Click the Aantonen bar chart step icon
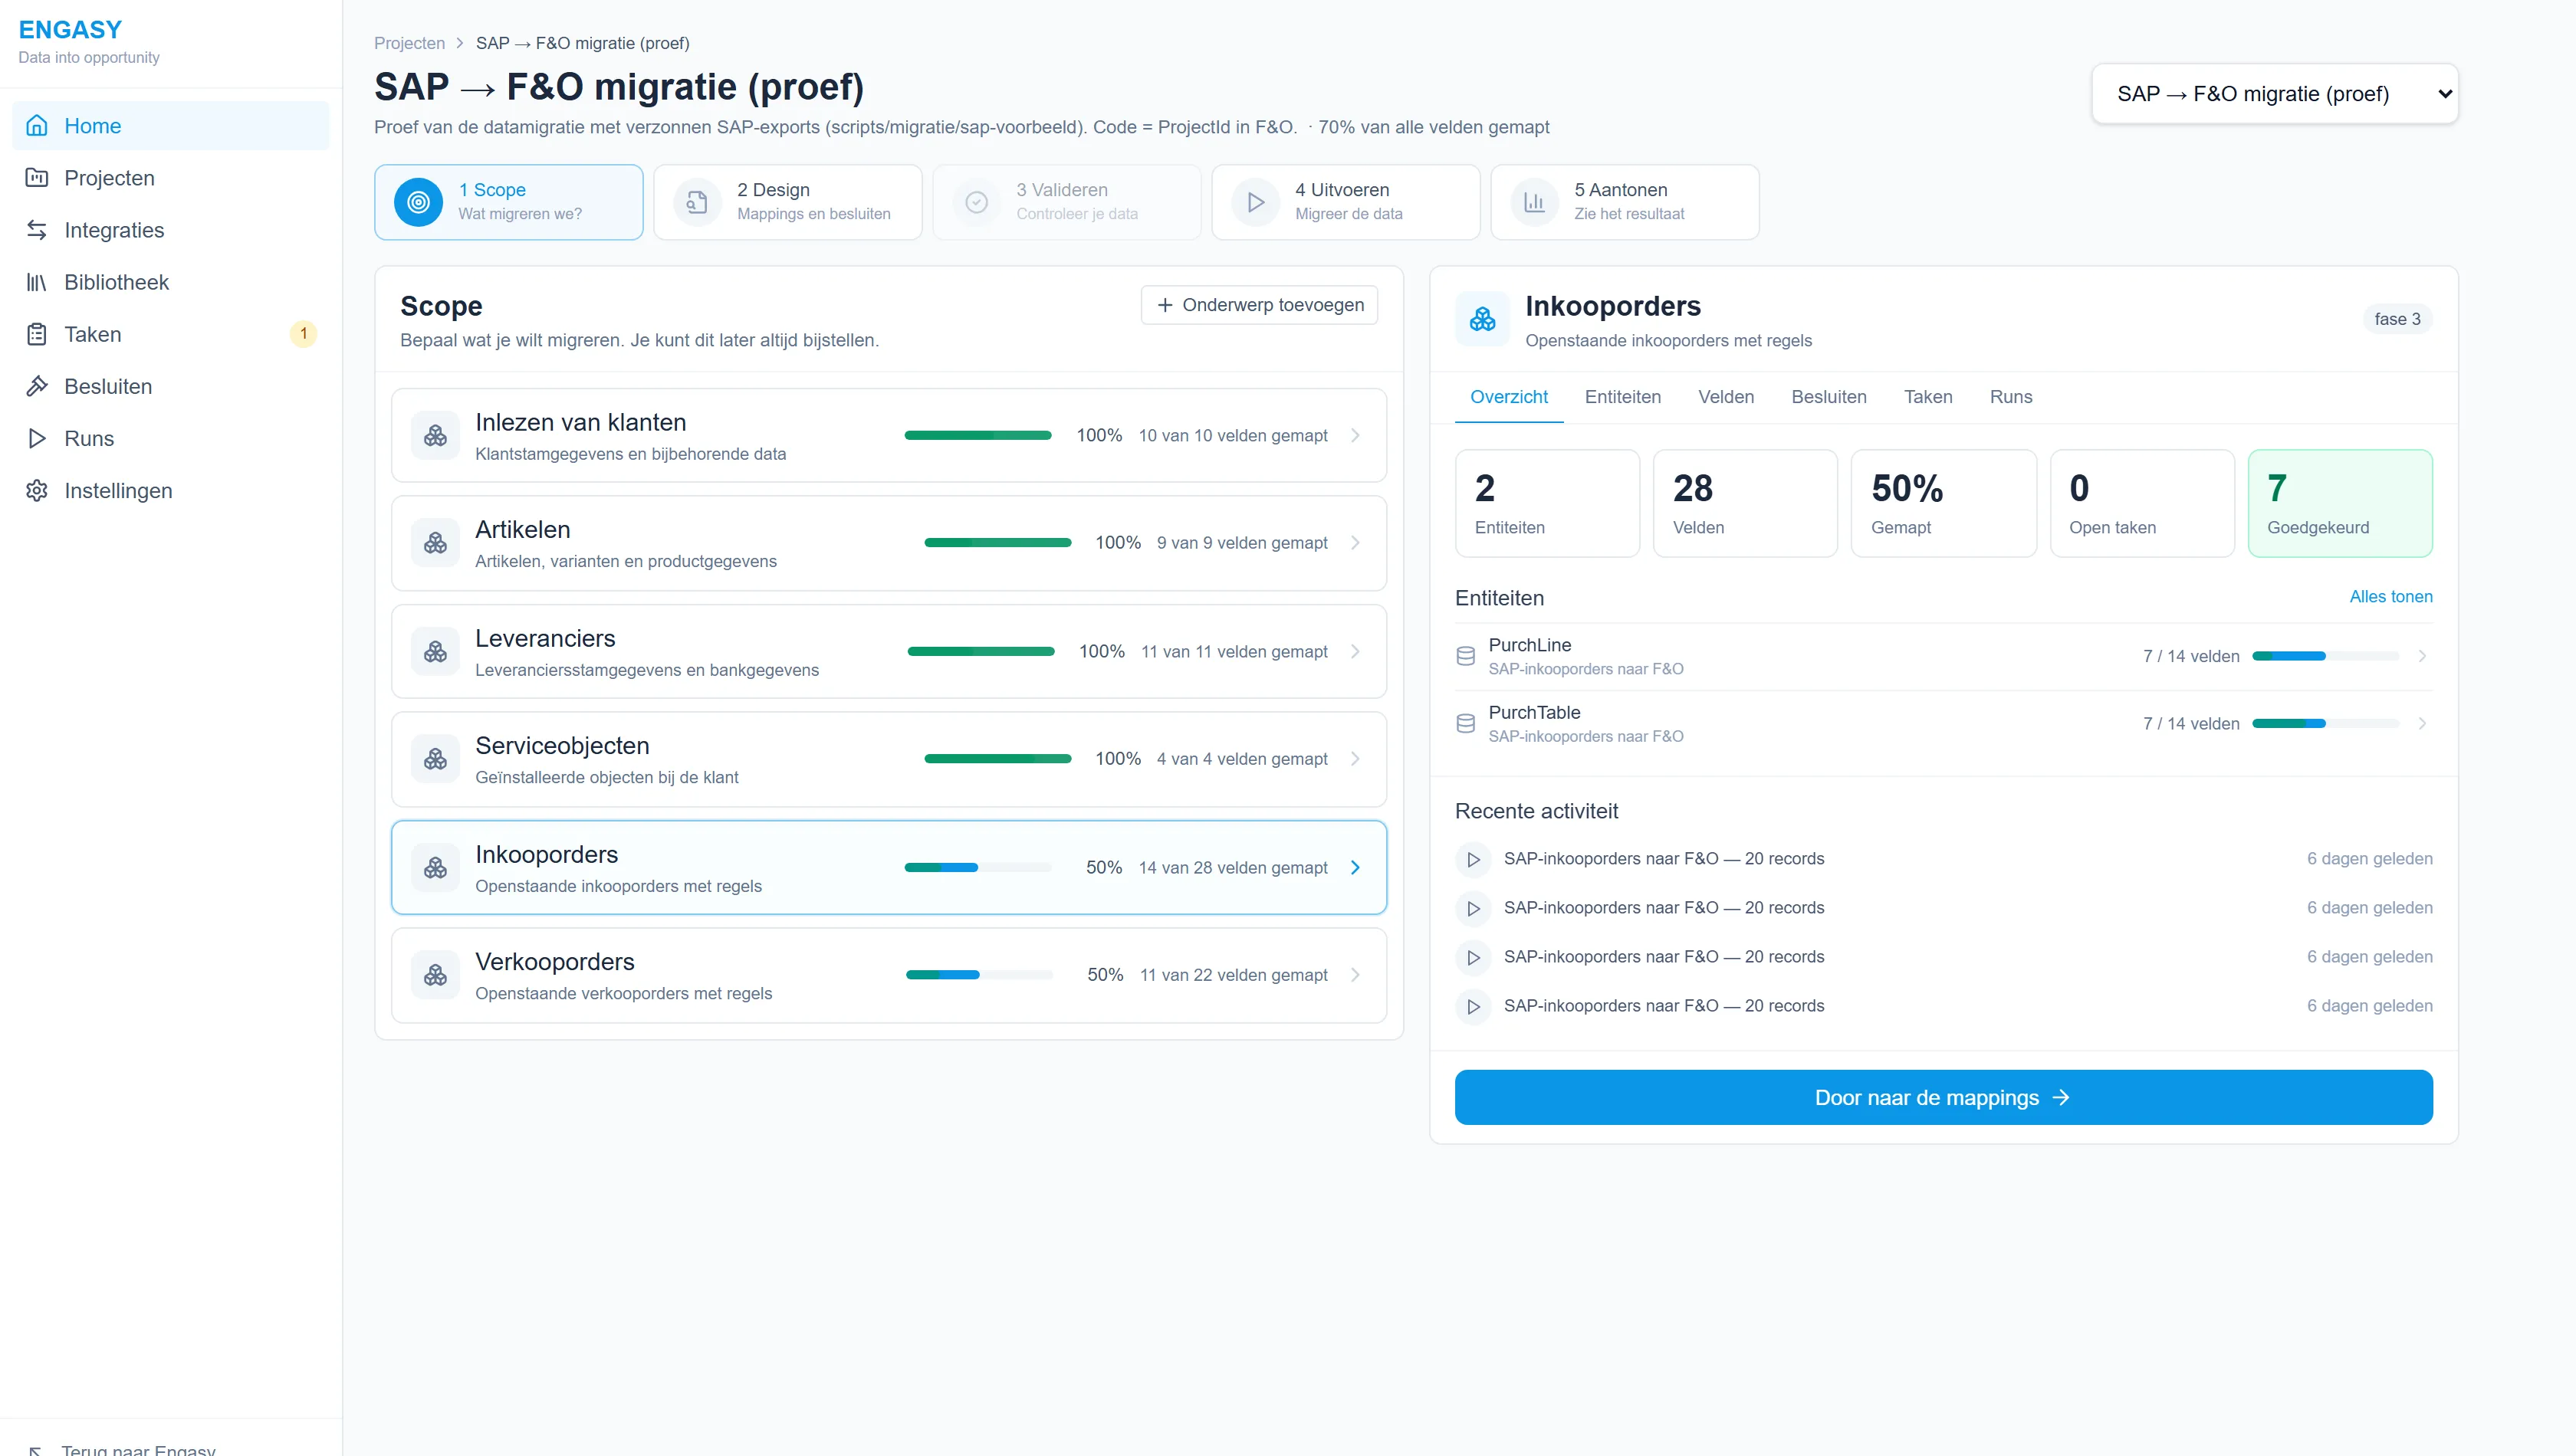This screenshot has width=2576, height=1456. 1535,202
